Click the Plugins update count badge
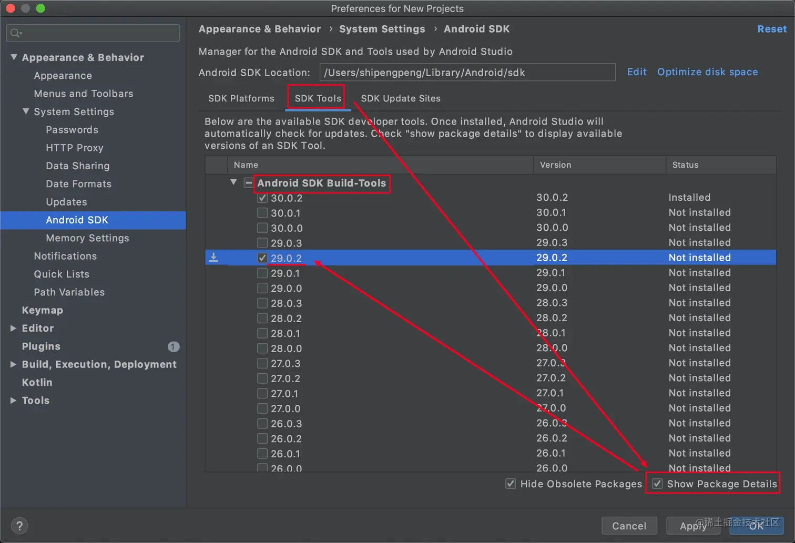The width and height of the screenshot is (795, 543). (x=174, y=346)
